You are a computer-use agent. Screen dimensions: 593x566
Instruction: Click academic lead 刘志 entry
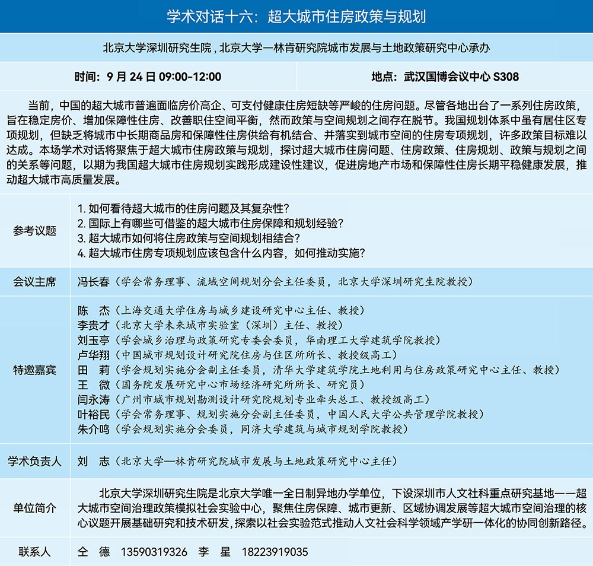[x=238, y=461]
